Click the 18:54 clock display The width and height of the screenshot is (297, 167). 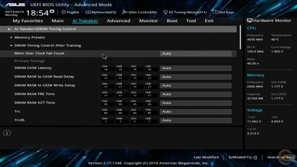click(37, 13)
